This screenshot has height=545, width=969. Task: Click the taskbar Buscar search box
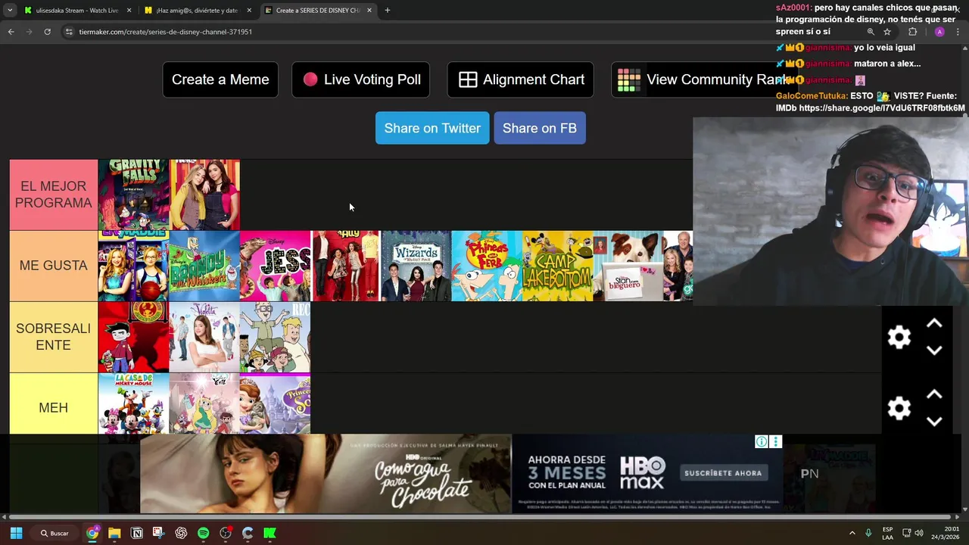coord(55,533)
